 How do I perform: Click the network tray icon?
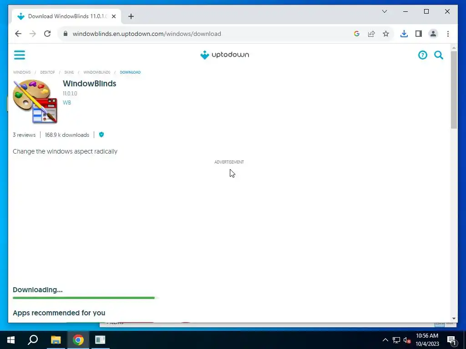click(396, 340)
